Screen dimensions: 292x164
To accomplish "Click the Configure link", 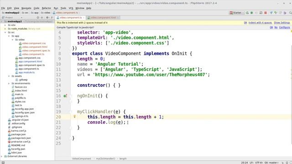I will pos(284,27).
